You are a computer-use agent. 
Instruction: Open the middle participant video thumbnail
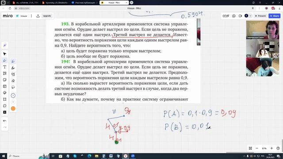(263, 49)
